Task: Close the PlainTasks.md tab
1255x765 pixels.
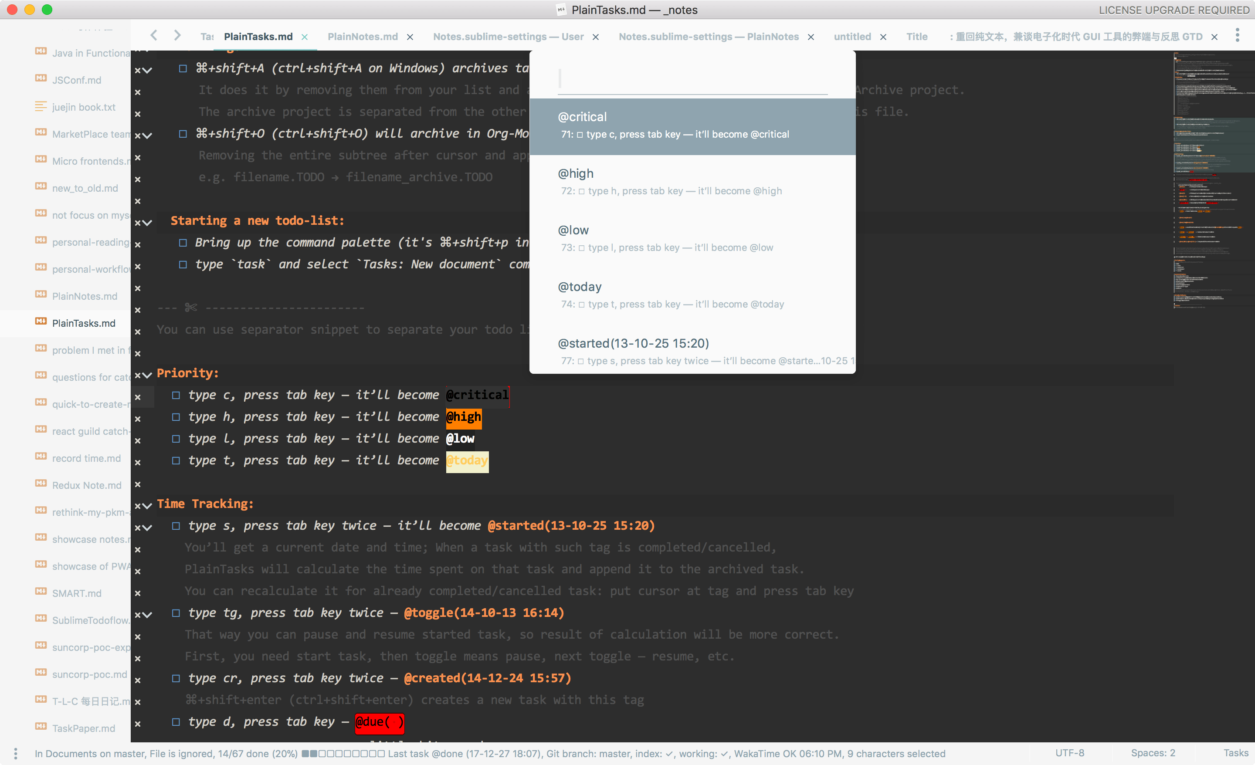Action: 305,37
